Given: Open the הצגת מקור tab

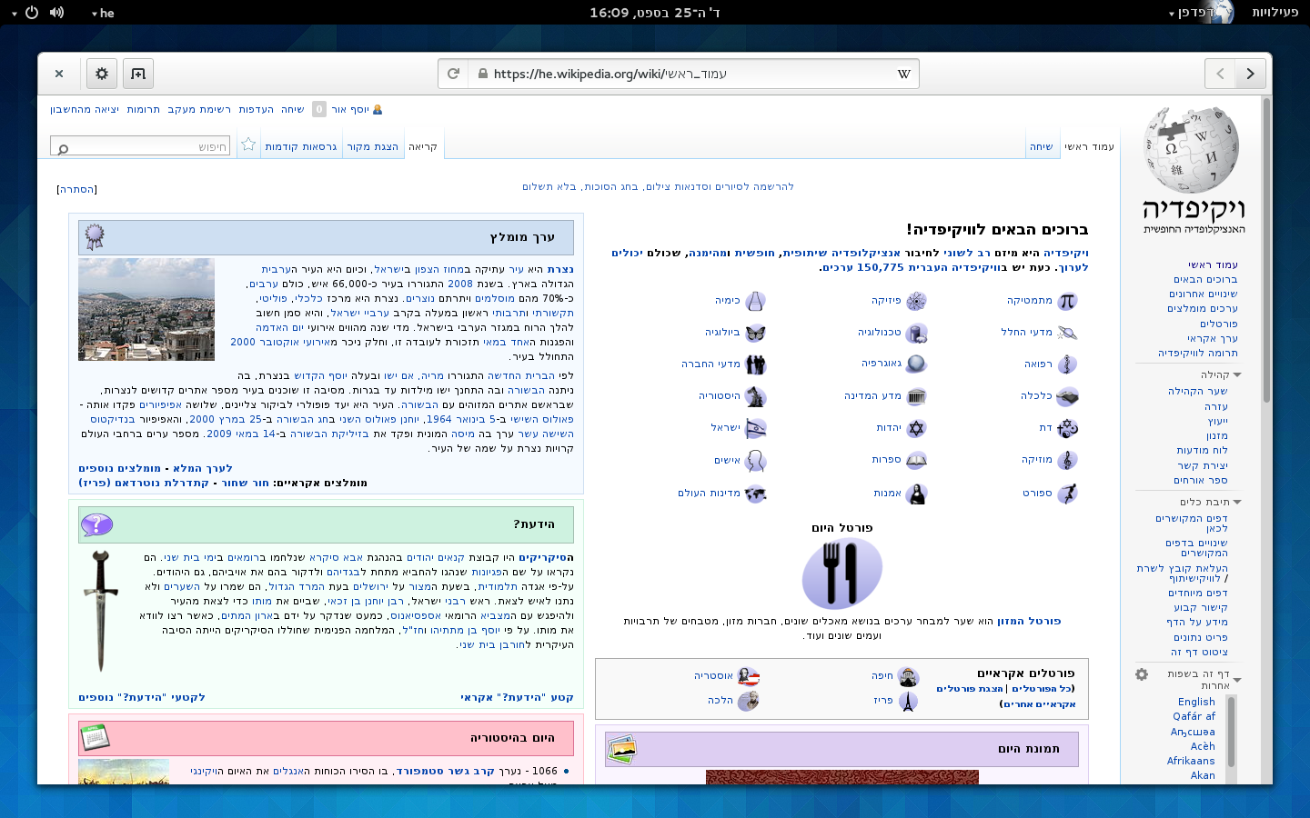Looking at the screenshot, I should [373, 146].
